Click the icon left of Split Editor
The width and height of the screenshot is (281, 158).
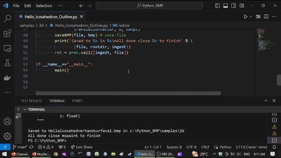(258, 17)
